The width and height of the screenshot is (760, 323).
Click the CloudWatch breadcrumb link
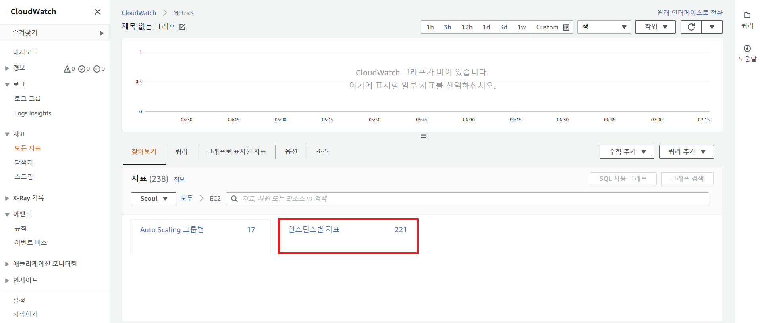(x=139, y=13)
